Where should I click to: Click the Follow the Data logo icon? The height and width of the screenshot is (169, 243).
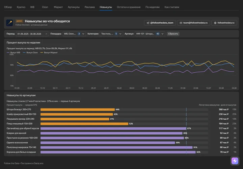tap(9, 23)
